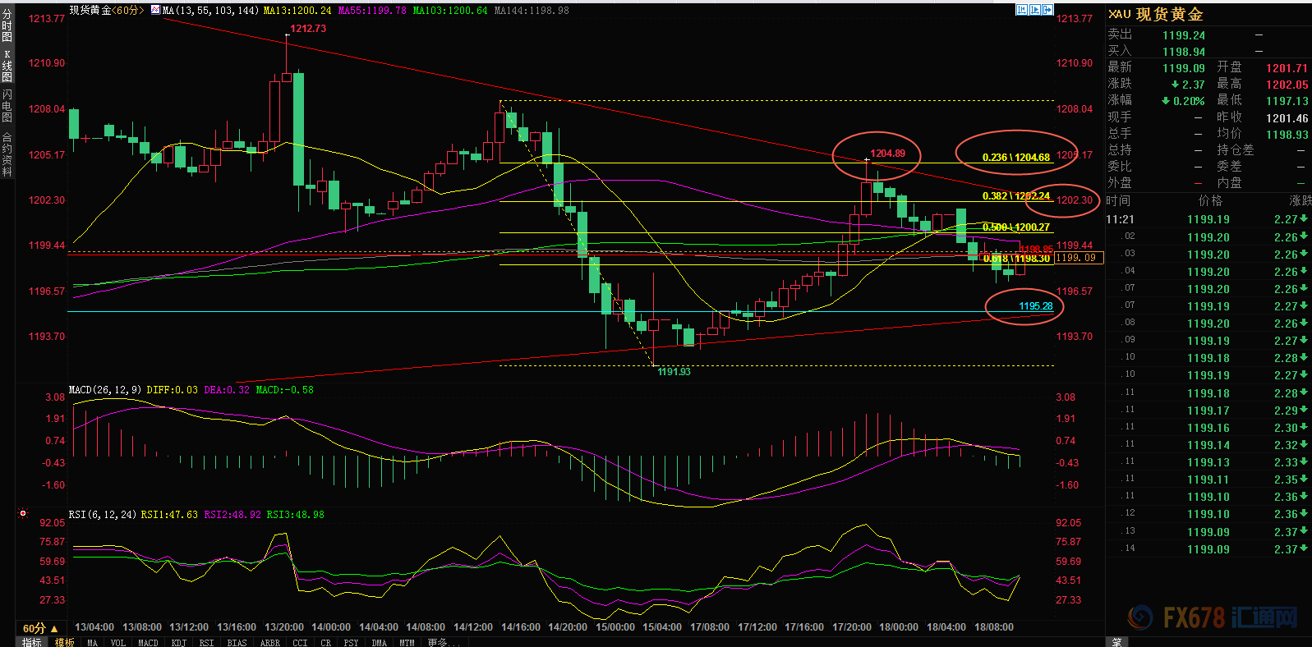Click the MA103:1200.64 value
Viewport: 1312px width, 647px height.
pyautogui.click(x=449, y=11)
